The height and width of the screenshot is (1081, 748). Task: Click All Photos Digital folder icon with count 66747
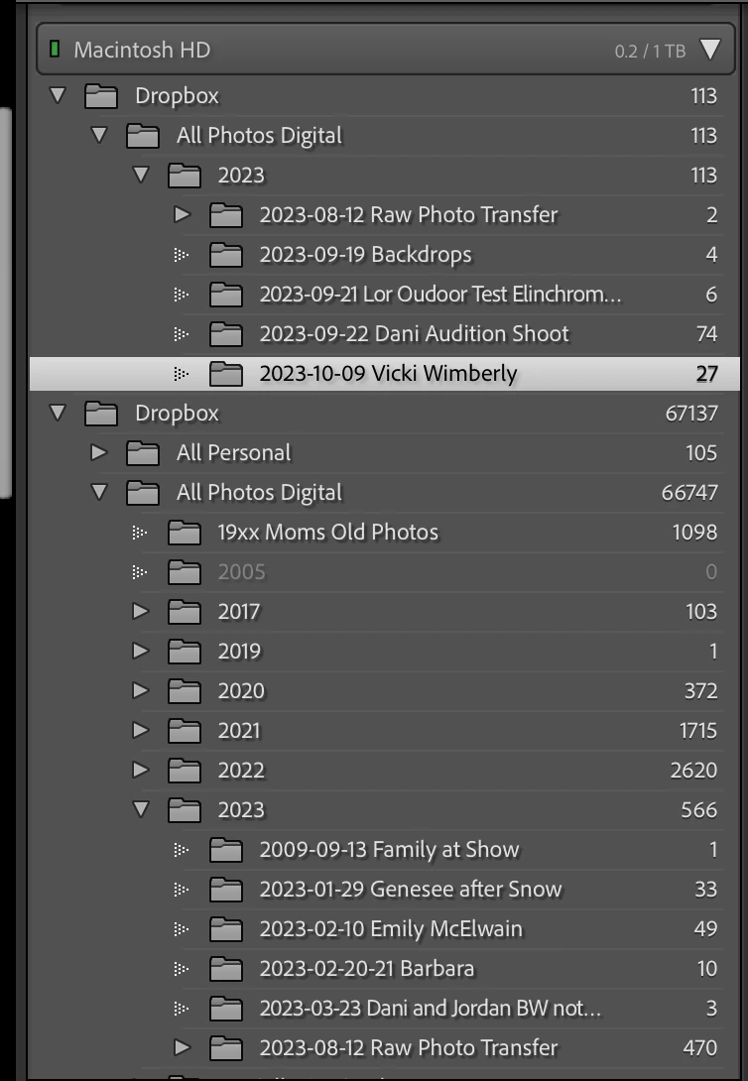pos(144,493)
